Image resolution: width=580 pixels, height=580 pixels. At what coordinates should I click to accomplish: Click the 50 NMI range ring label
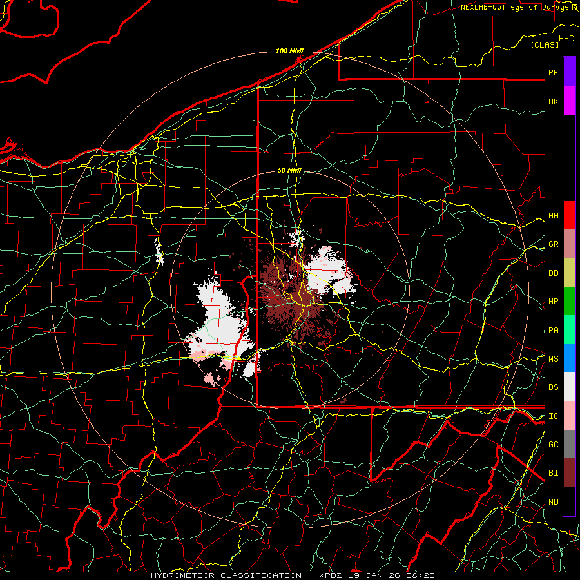tap(289, 171)
